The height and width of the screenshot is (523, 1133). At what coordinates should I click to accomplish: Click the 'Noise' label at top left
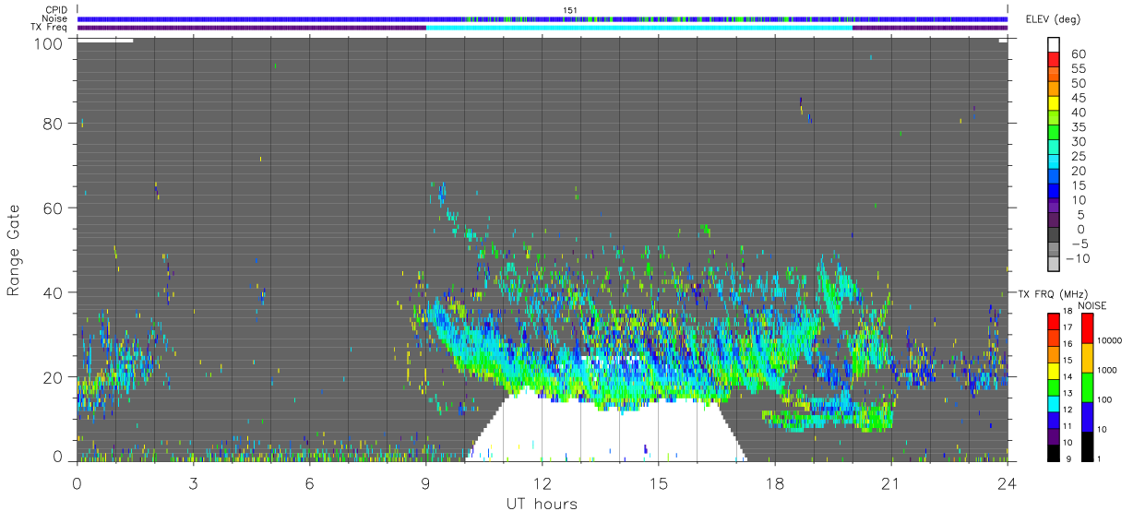point(56,18)
